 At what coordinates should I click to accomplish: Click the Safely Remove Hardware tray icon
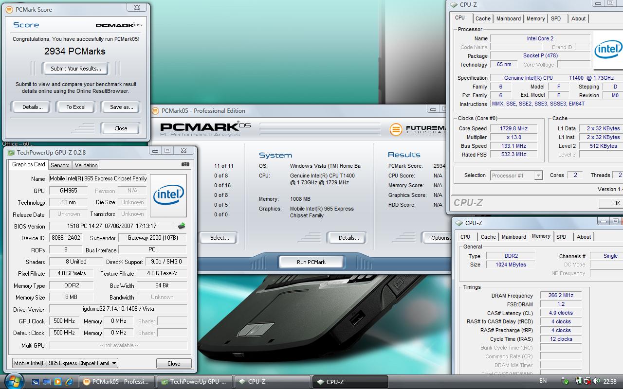pos(565,381)
